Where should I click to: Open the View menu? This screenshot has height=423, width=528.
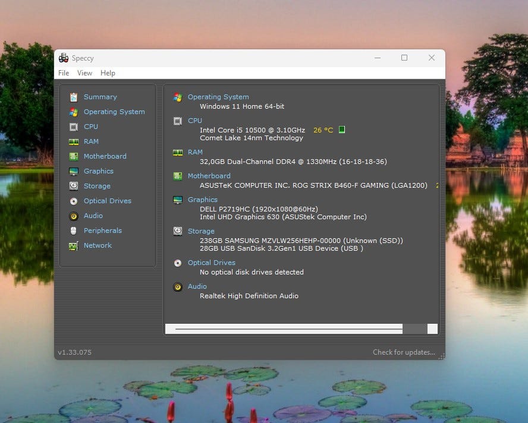[85, 73]
